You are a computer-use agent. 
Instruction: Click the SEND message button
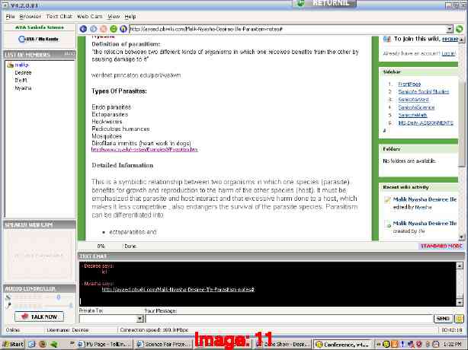pyautogui.click(x=443, y=319)
